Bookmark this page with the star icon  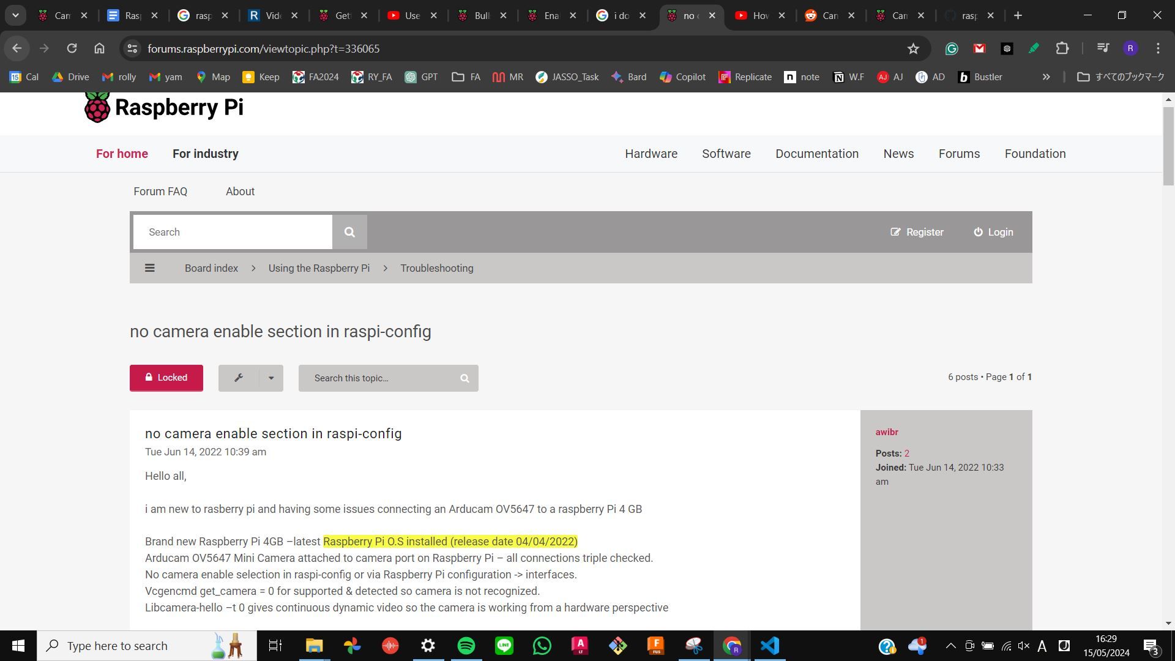[x=913, y=48]
